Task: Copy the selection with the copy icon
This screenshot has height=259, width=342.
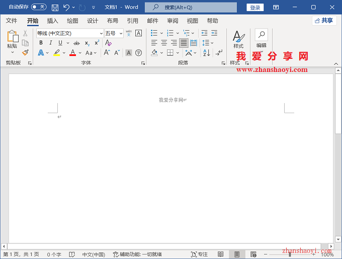Action: pos(25,43)
